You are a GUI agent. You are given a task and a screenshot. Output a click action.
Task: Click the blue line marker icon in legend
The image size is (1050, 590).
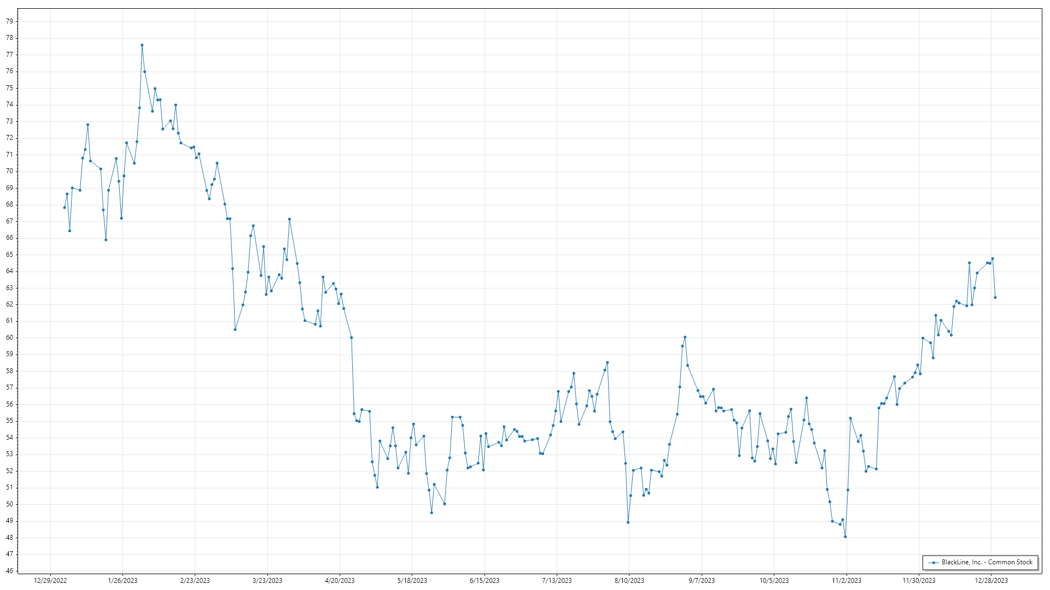(x=934, y=562)
